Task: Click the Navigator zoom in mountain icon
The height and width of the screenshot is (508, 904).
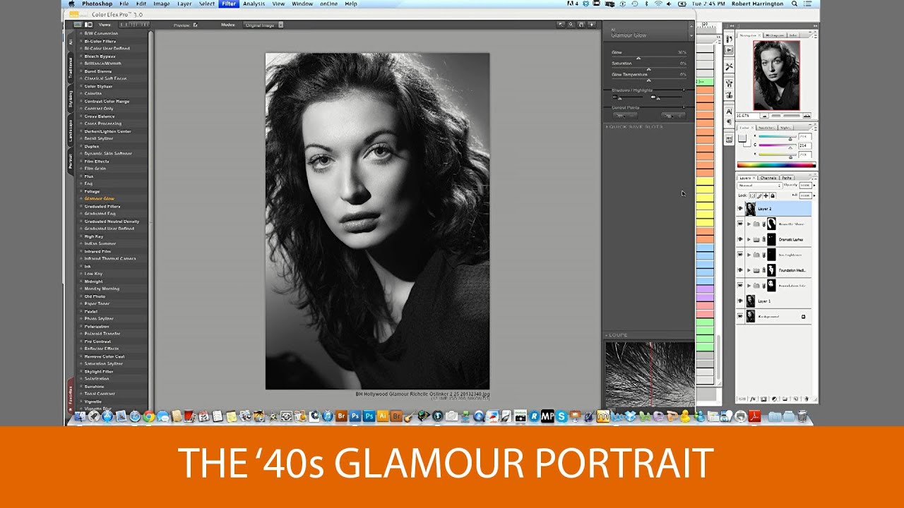Action: tap(806, 115)
